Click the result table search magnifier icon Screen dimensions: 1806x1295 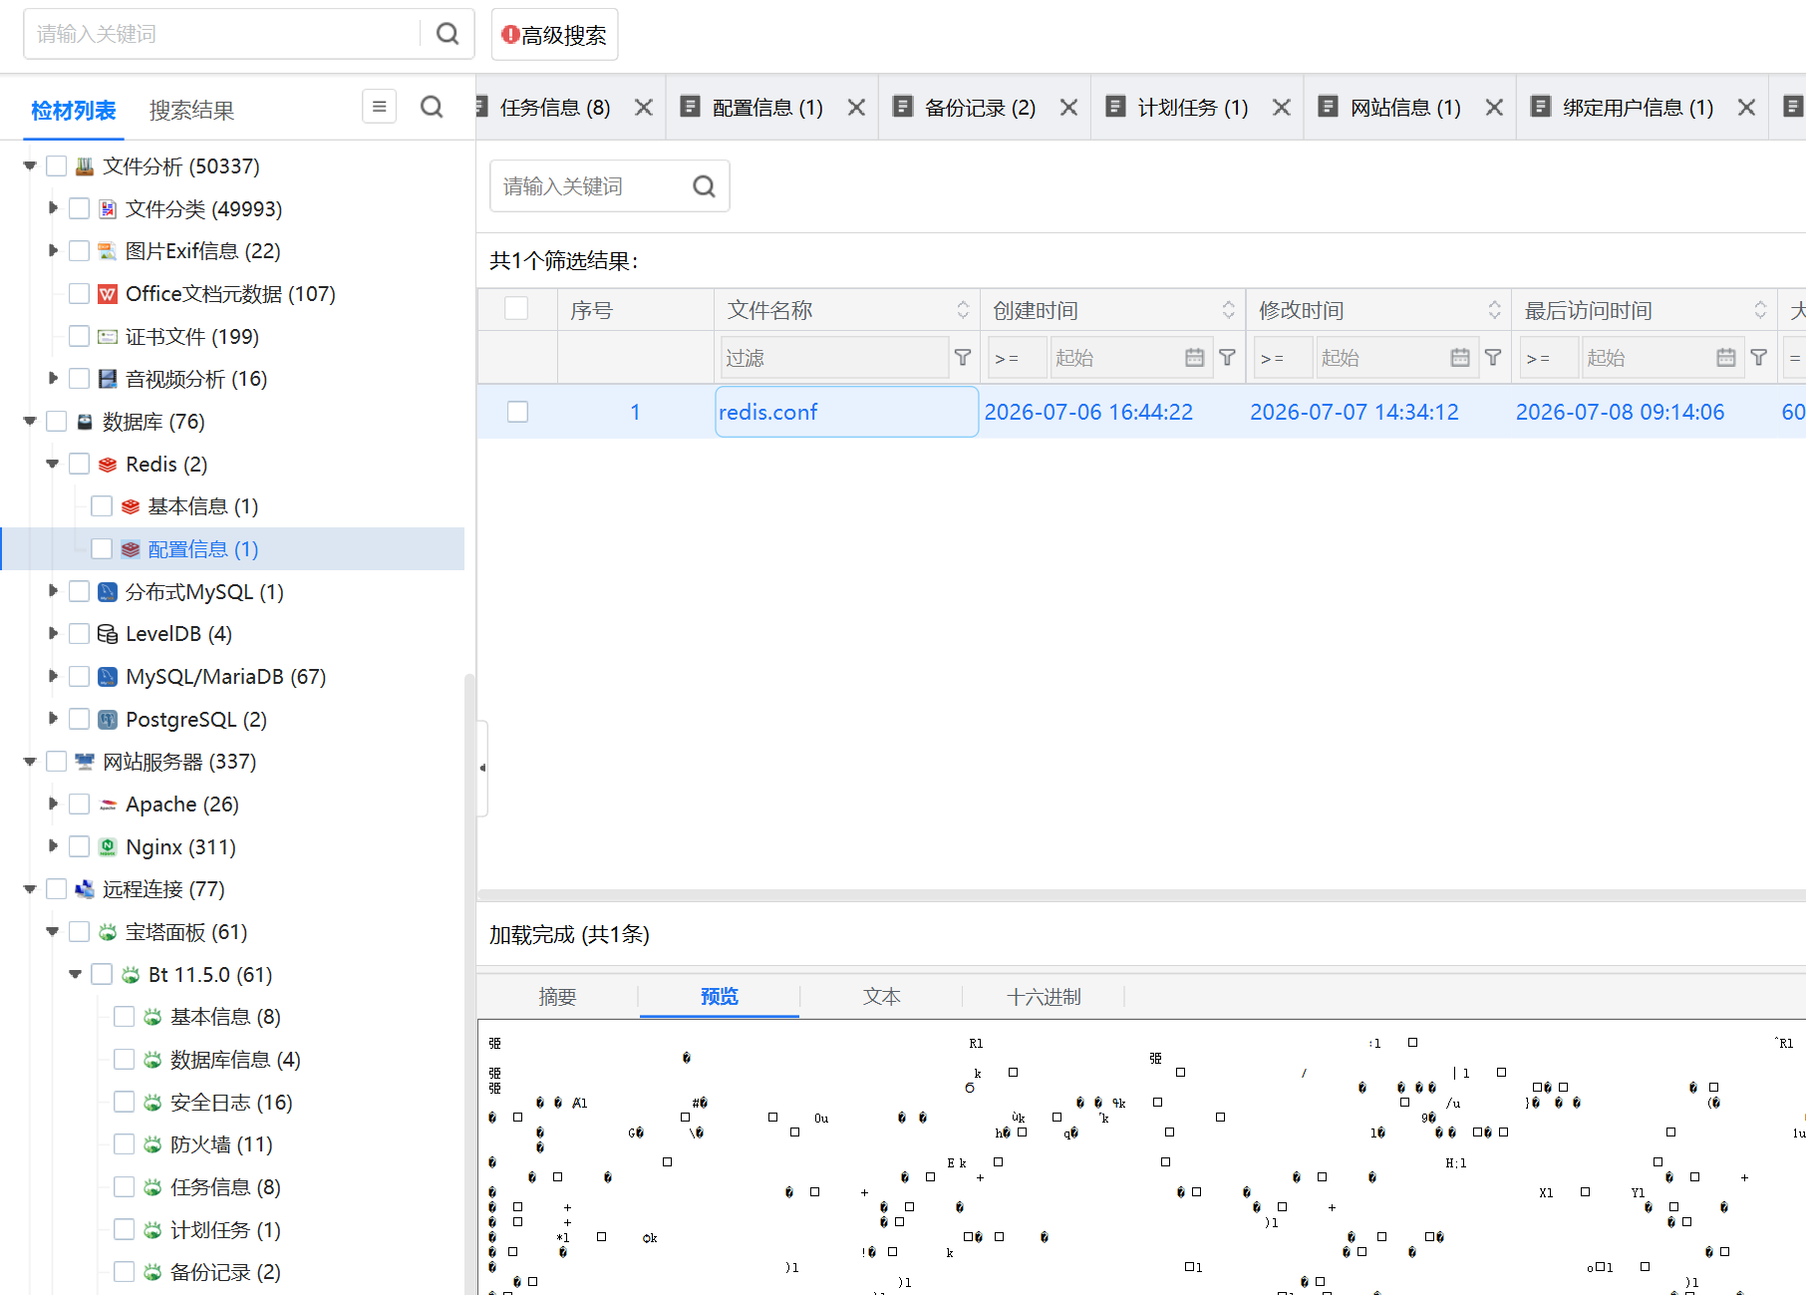point(704,186)
